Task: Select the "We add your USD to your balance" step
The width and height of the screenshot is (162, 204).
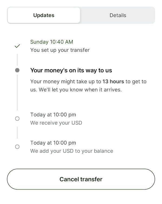Action: click(x=72, y=151)
